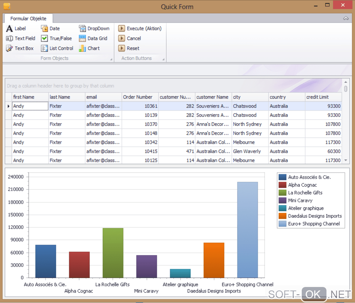Click the Euro+ Shopping Channel legend swatch
This screenshot has height=303, width=355.
tap(282, 224)
